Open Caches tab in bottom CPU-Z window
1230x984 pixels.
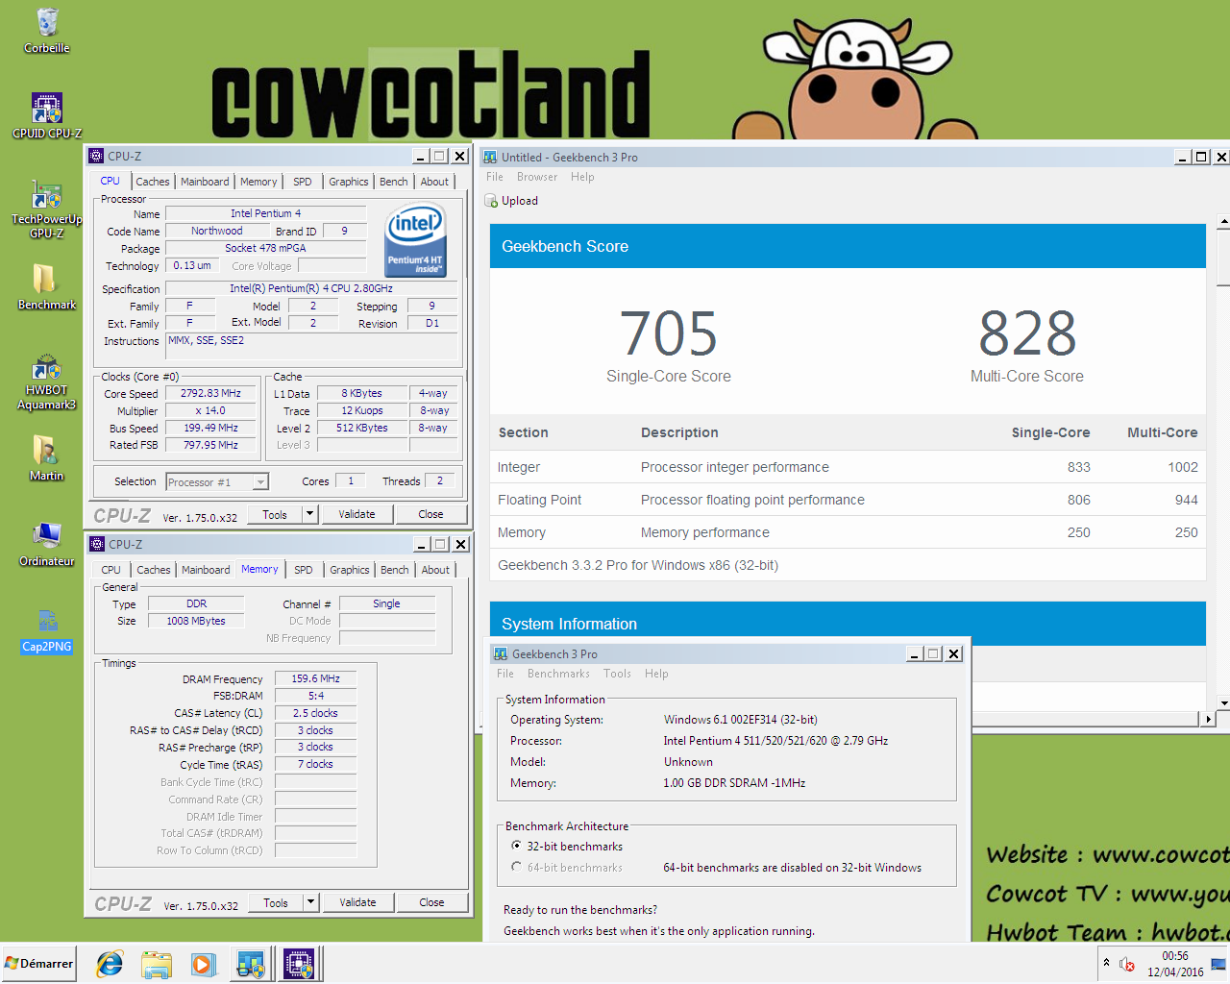pyautogui.click(x=154, y=570)
